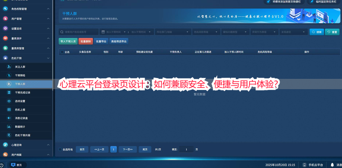
Task: Click the 干预人群 submenu icon
Action: coord(9,84)
